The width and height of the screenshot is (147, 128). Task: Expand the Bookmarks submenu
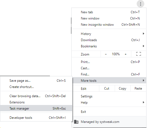tap(109, 46)
